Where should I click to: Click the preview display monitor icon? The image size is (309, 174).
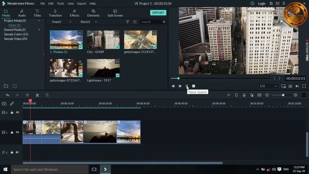point(283,86)
